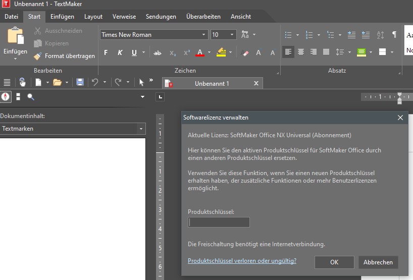Open Produktschlüssel verloren oder ungültig link
Screen dimensions: 413x280
[x=242, y=261]
